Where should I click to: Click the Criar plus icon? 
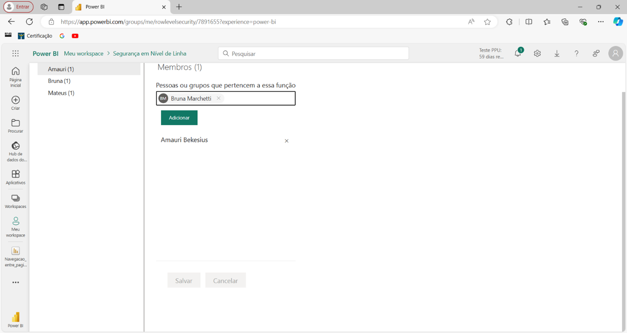15,100
